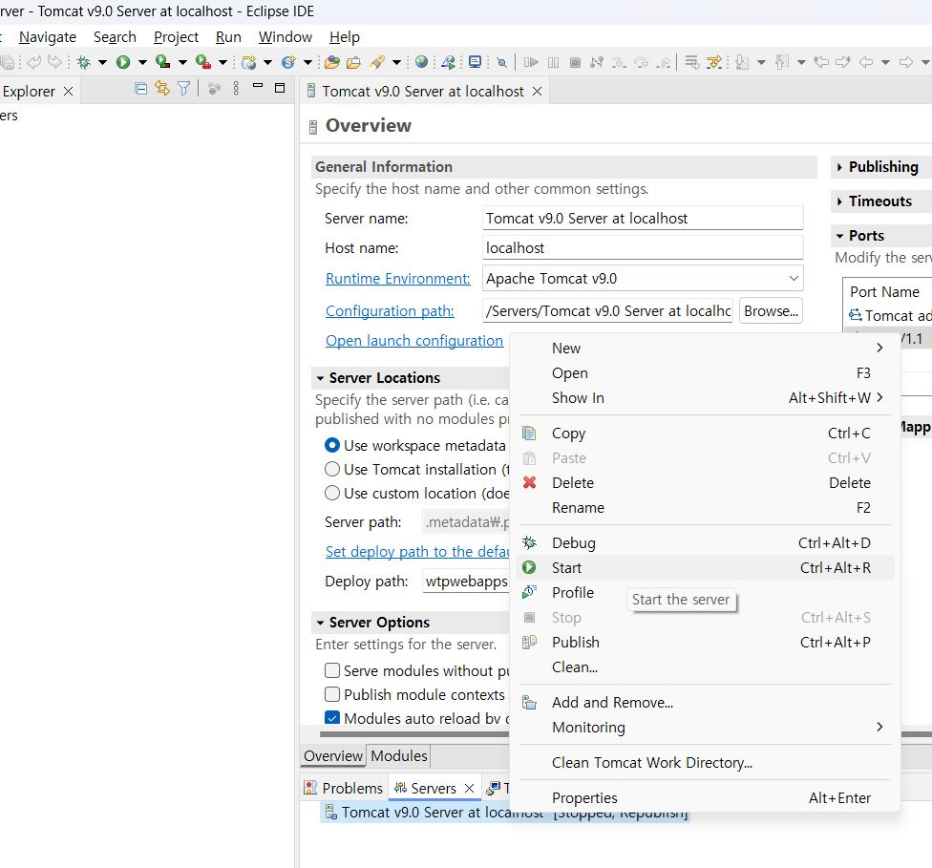This screenshot has height=868, width=932.
Task: Click the Search flashlight toolbar icon
Action: [377, 62]
